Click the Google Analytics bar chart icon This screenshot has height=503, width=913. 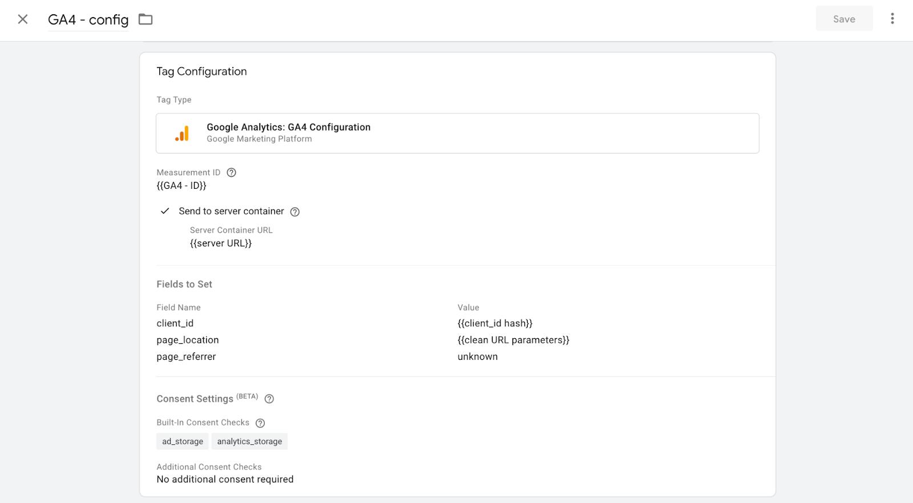pyautogui.click(x=182, y=133)
